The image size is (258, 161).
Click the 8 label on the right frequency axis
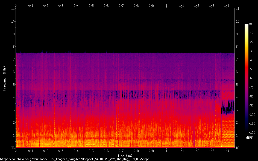coord(237,47)
